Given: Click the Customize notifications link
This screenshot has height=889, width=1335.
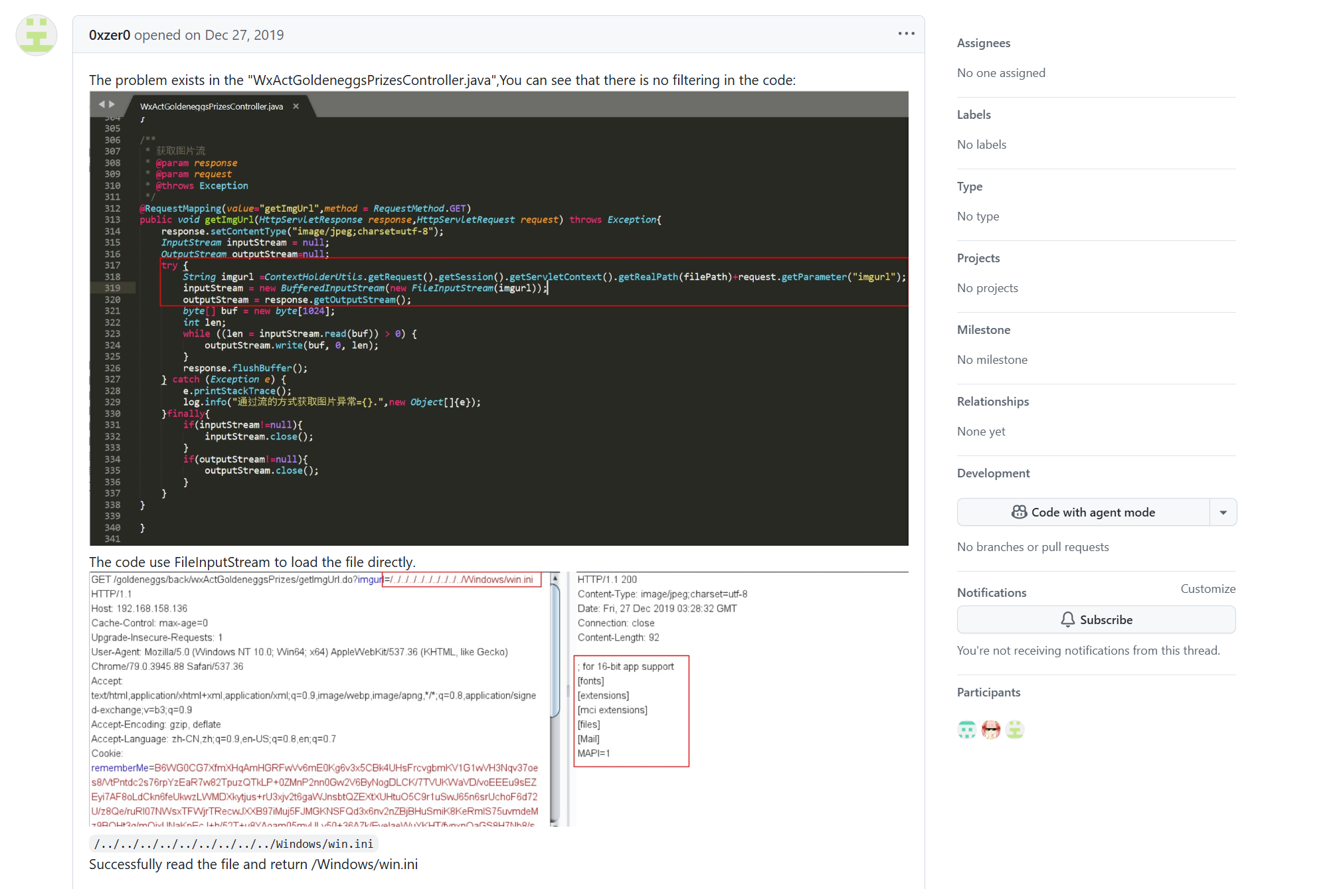Looking at the screenshot, I should [x=1207, y=589].
